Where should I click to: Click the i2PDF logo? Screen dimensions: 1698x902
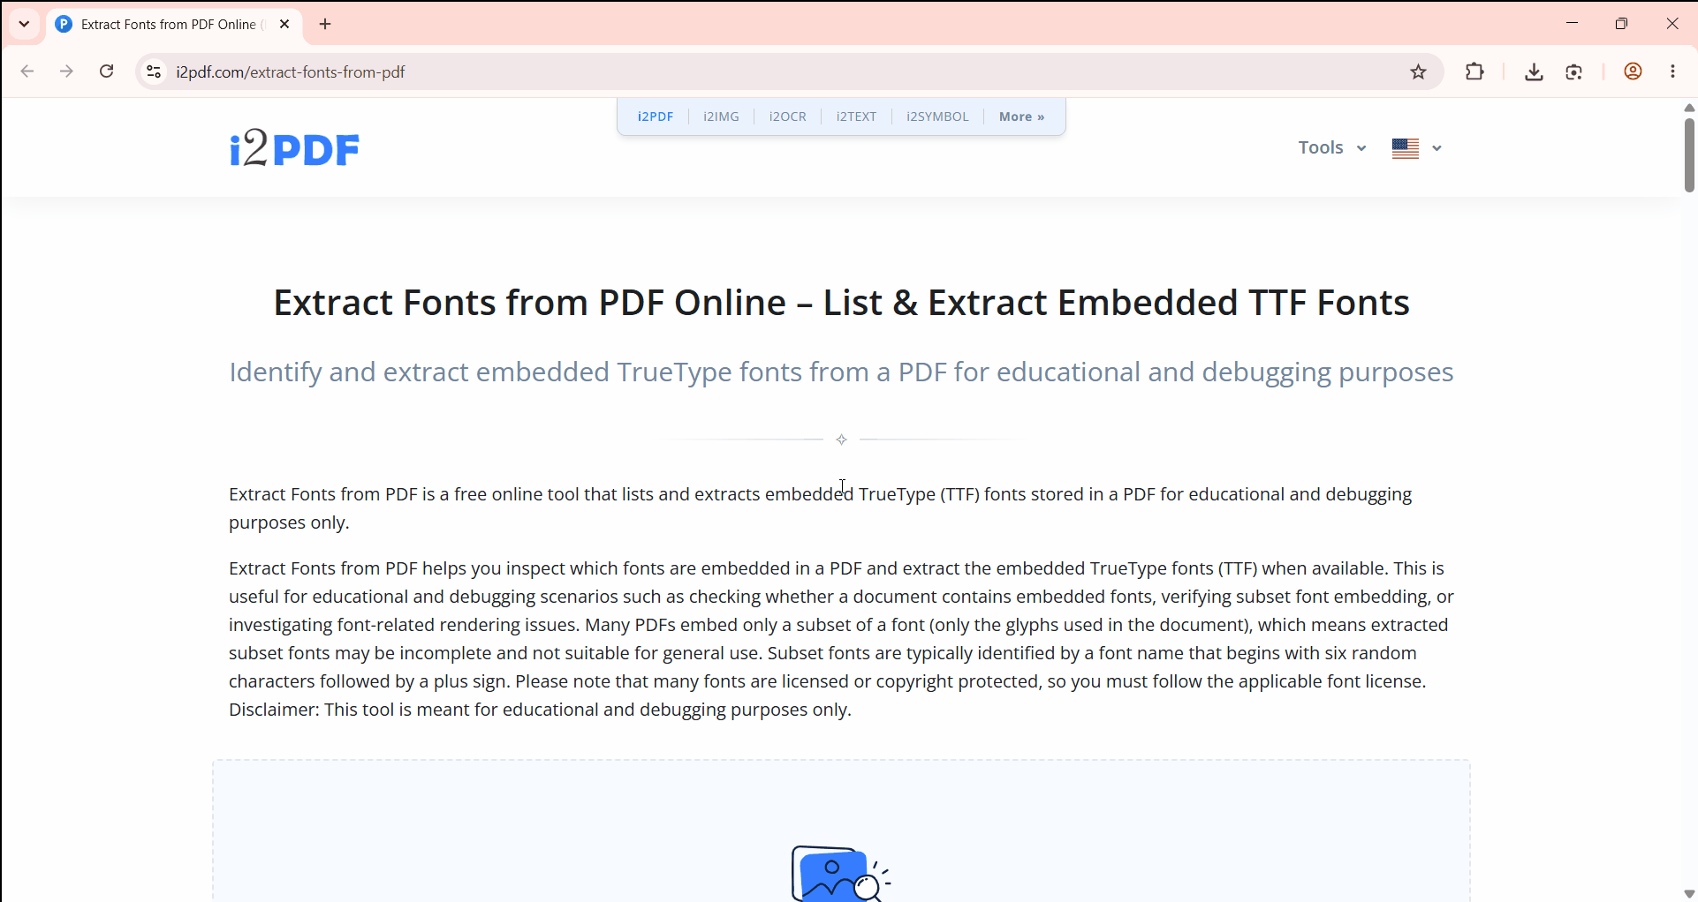tap(294, 147)
